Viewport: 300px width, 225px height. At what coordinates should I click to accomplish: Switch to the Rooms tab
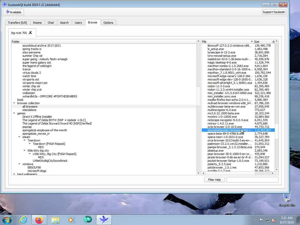(x=37, y=23)
